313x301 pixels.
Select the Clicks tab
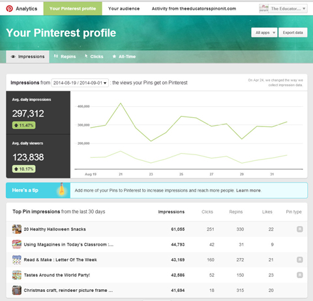(x=94, y=57)
